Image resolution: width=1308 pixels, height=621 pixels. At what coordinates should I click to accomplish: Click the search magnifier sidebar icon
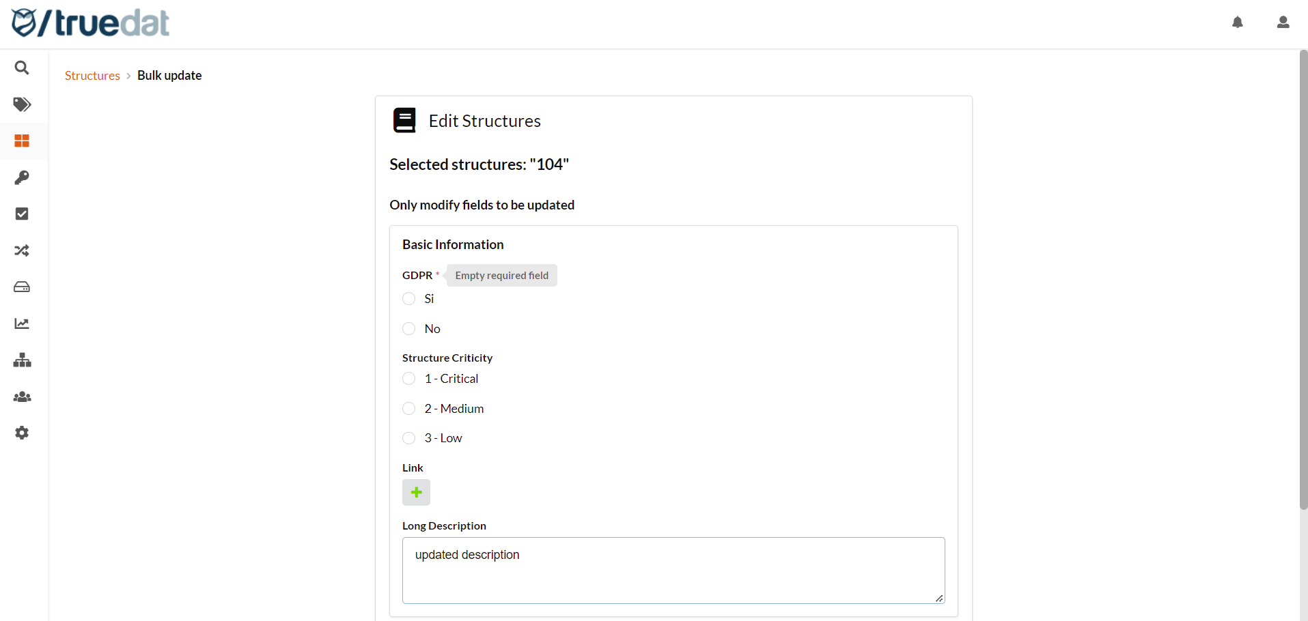(x=22, y=68)
